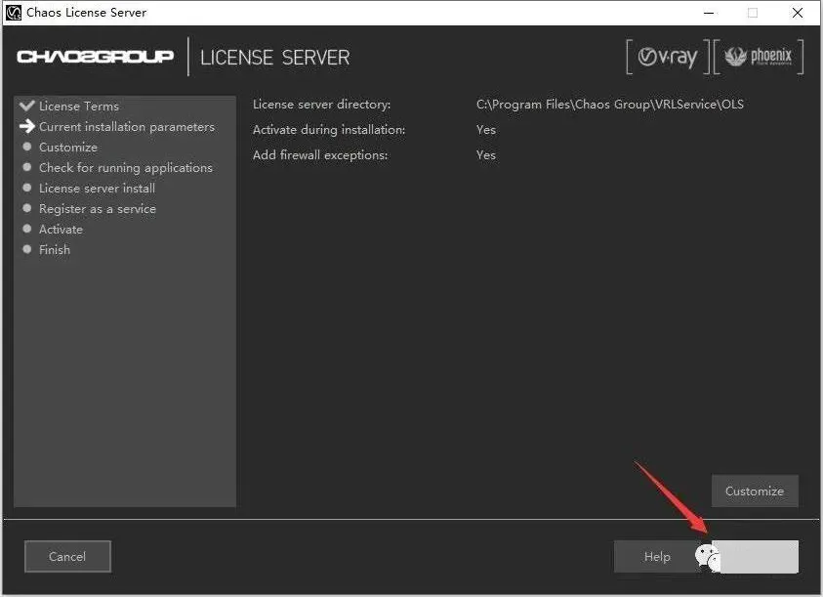Viewport: 823px width, 597px height.
Task: Click the license server directory path
Action: [610, 104]
